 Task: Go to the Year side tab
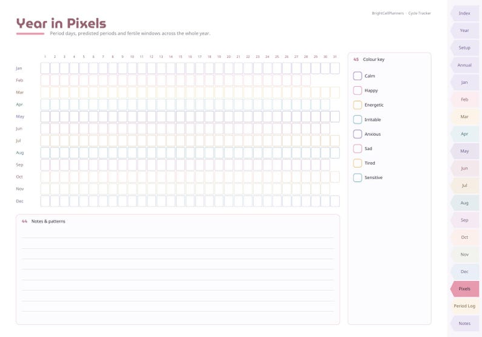[464, 30]
